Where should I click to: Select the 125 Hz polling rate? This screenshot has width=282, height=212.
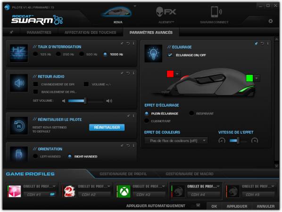click(x=35, y=54)
